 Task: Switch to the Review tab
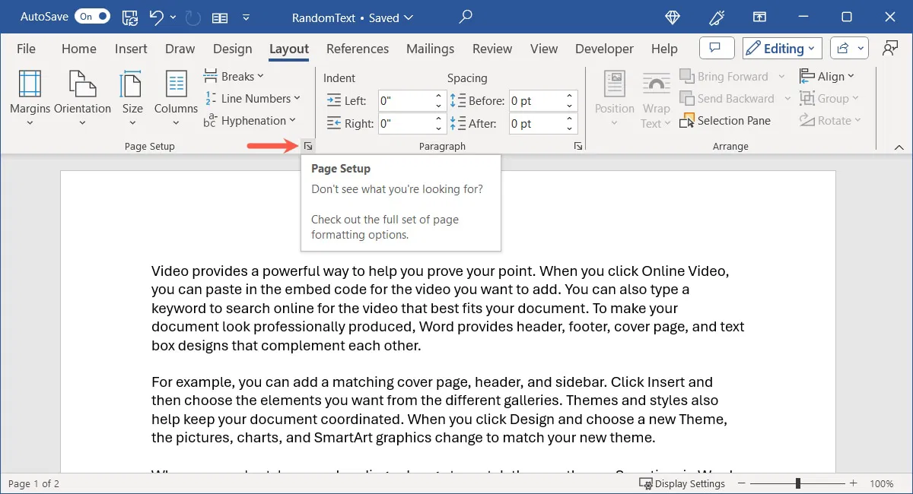click(x=491, y=48)
